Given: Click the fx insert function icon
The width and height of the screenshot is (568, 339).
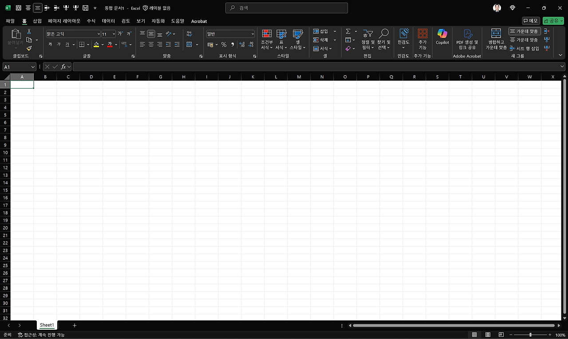Looking at the screenshot, I should click(x=63, y=66).
